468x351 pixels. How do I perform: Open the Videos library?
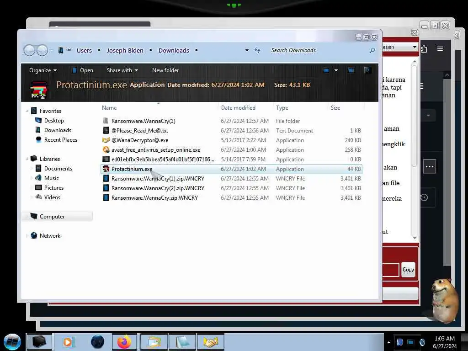52,197
